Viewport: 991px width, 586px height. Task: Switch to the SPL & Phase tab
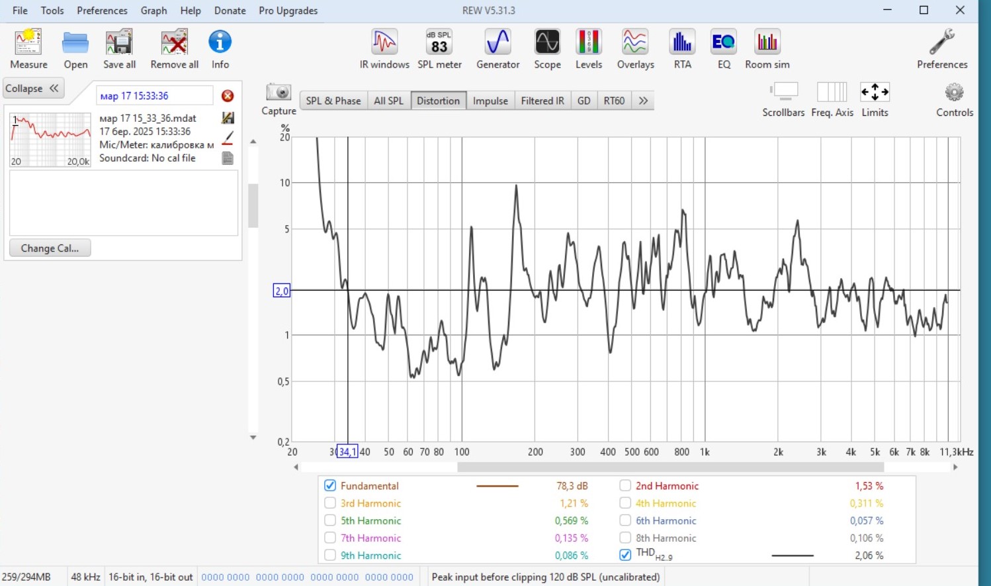click(333, 101)
